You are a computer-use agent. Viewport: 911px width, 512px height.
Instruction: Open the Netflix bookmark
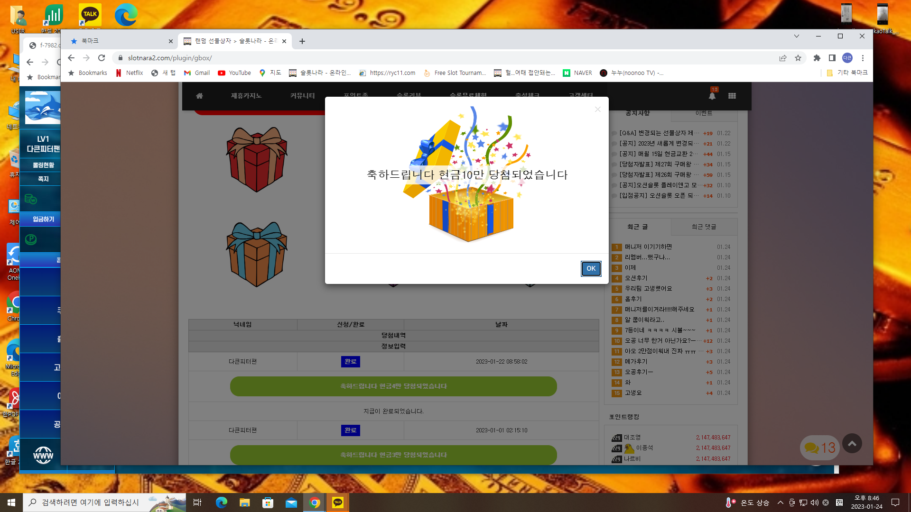[130, 73]
